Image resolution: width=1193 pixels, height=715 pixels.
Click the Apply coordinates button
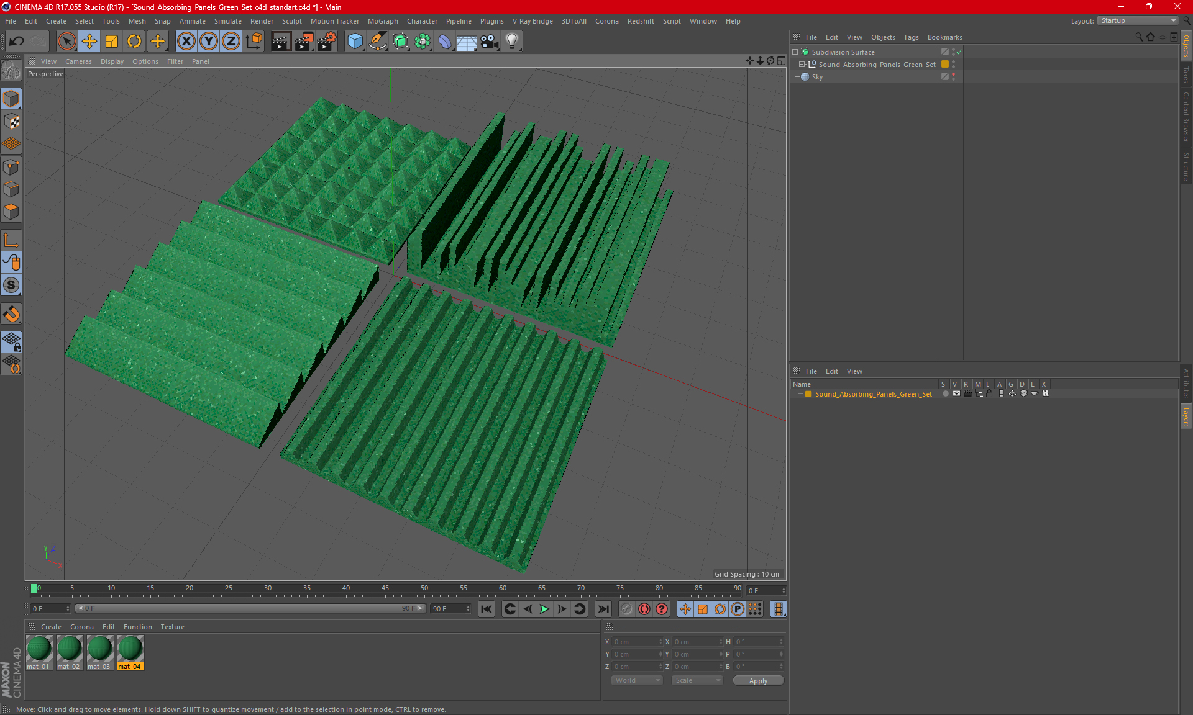[758, 681]
